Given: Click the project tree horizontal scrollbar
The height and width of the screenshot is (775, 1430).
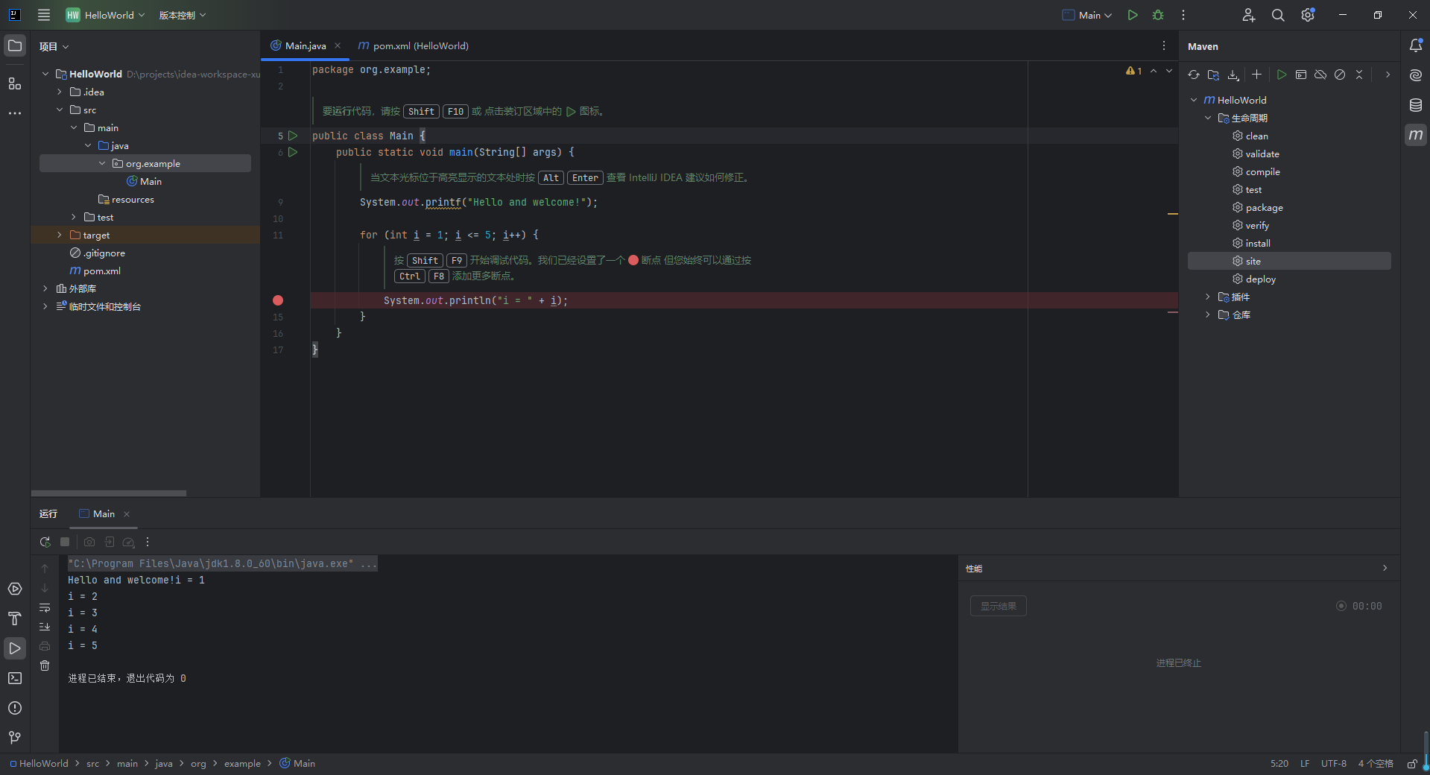Looking at the screenshot, I should [x=109, y=493].
